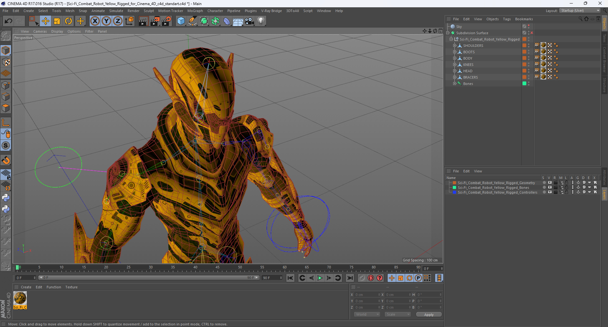Select the Sci_Fi_C material thumbnail

(x=20, y=298)
